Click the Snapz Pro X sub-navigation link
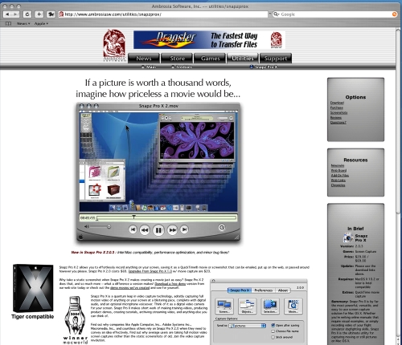This screenshot has height=345, width=402. pyautogui.click(x=264, y=67)
